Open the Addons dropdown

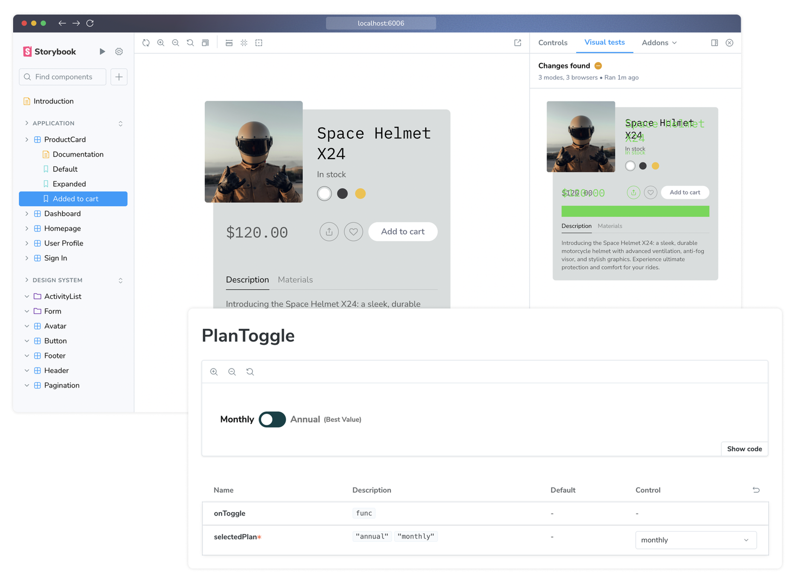tap(659, 43)
